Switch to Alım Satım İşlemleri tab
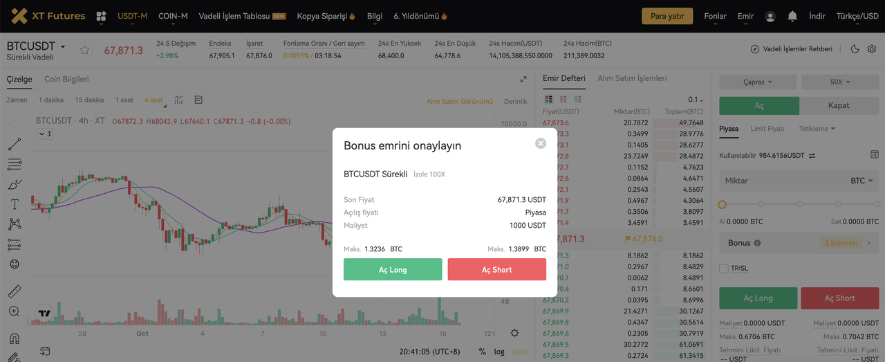The width and height of the screenshot is (885, 362). (632, 78)
